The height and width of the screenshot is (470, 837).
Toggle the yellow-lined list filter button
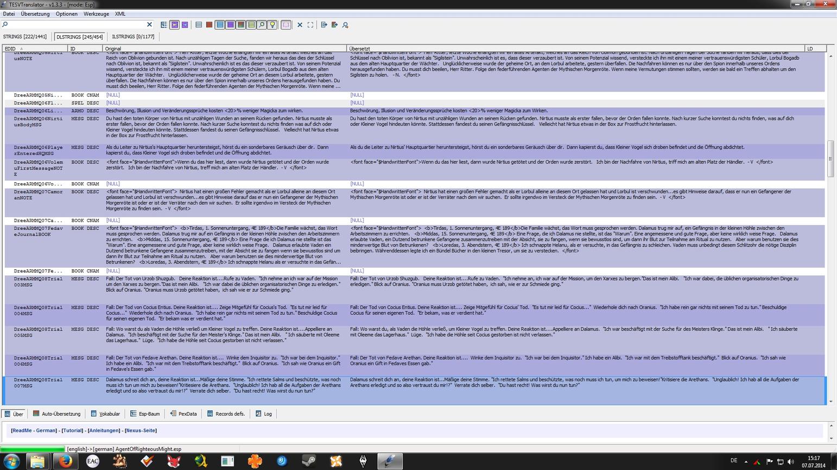click(251, 25)
